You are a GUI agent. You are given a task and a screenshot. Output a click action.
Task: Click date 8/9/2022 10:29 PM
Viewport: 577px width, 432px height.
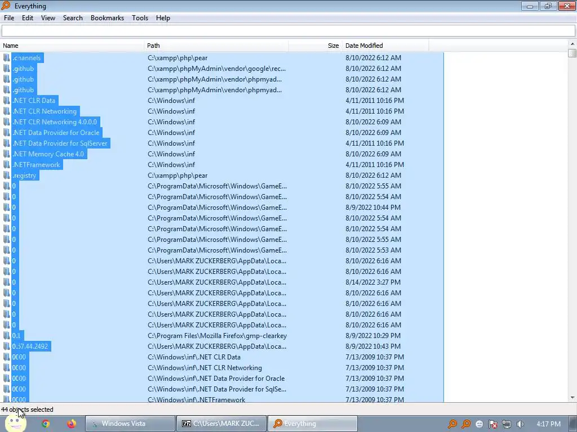click(373, 335)
